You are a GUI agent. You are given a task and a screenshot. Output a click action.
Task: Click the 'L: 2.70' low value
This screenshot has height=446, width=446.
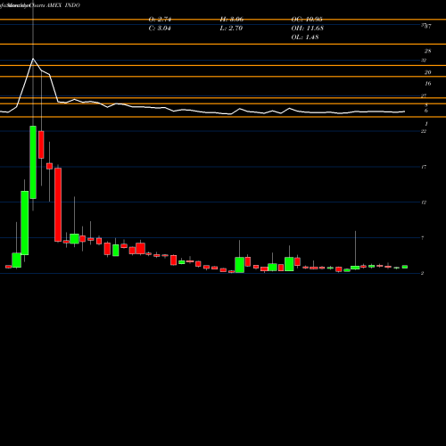(231, 29)
